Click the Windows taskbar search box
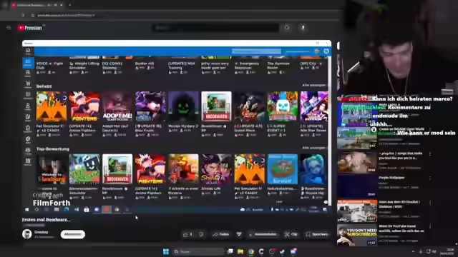458x257 pixels. coord(198,251)
